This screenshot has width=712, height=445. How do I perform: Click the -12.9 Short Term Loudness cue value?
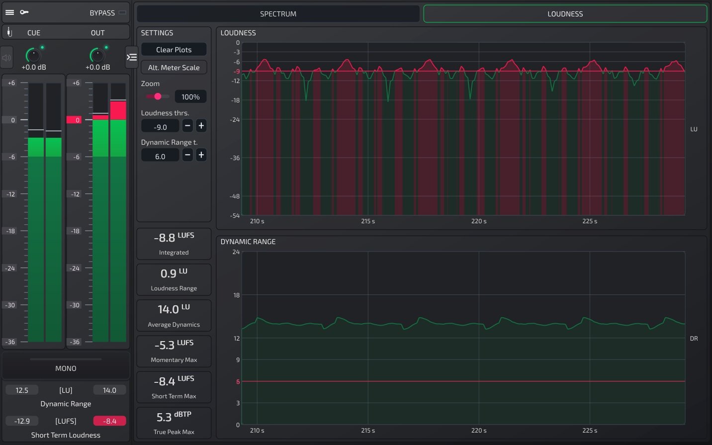pyautogui.click(x=22, y=421)
